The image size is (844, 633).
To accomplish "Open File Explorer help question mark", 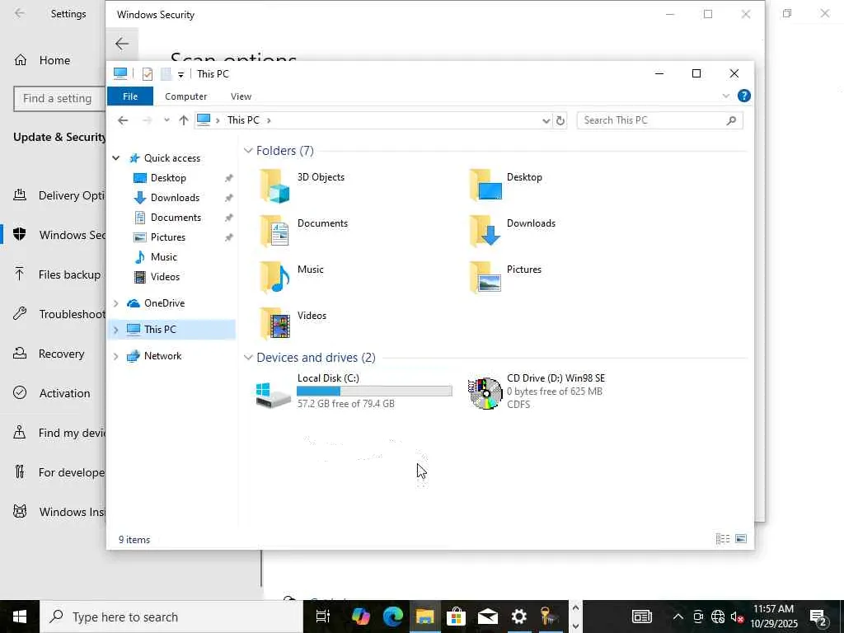I will (744, 96).
